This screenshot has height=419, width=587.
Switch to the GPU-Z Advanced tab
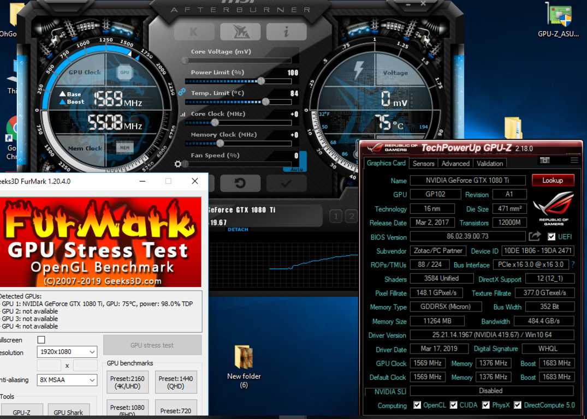point(455,163)
